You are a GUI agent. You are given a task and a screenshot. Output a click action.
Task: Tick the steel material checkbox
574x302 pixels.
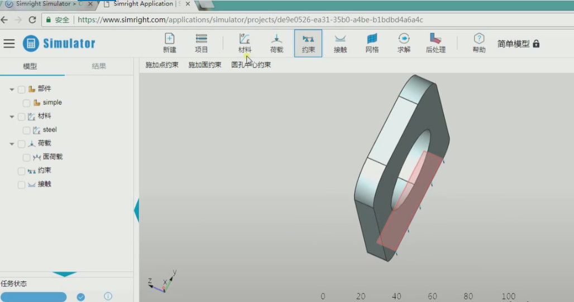pos(26,130)
